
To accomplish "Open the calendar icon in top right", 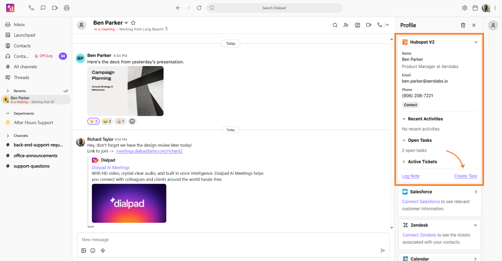I will 475,8.
